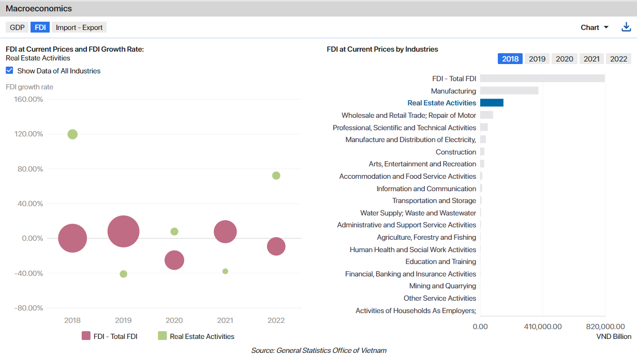Click the download icon
637x356 pixels.
coord(626,27)
